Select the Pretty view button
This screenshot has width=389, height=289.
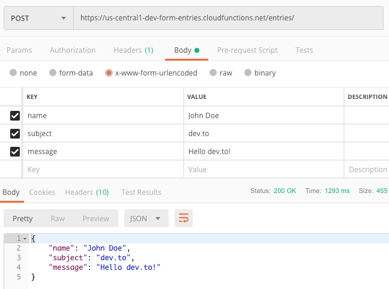23,219
